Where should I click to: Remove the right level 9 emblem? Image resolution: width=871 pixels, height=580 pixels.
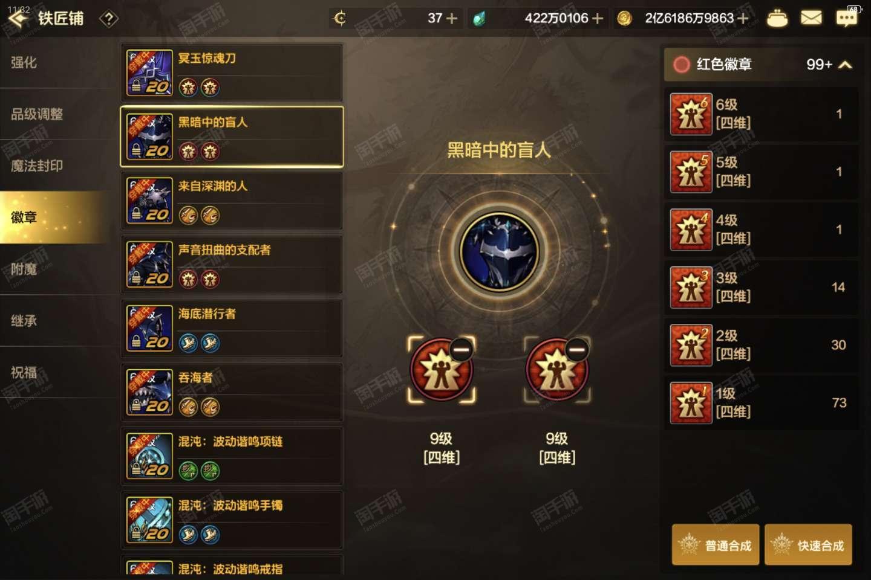(577, 349)
